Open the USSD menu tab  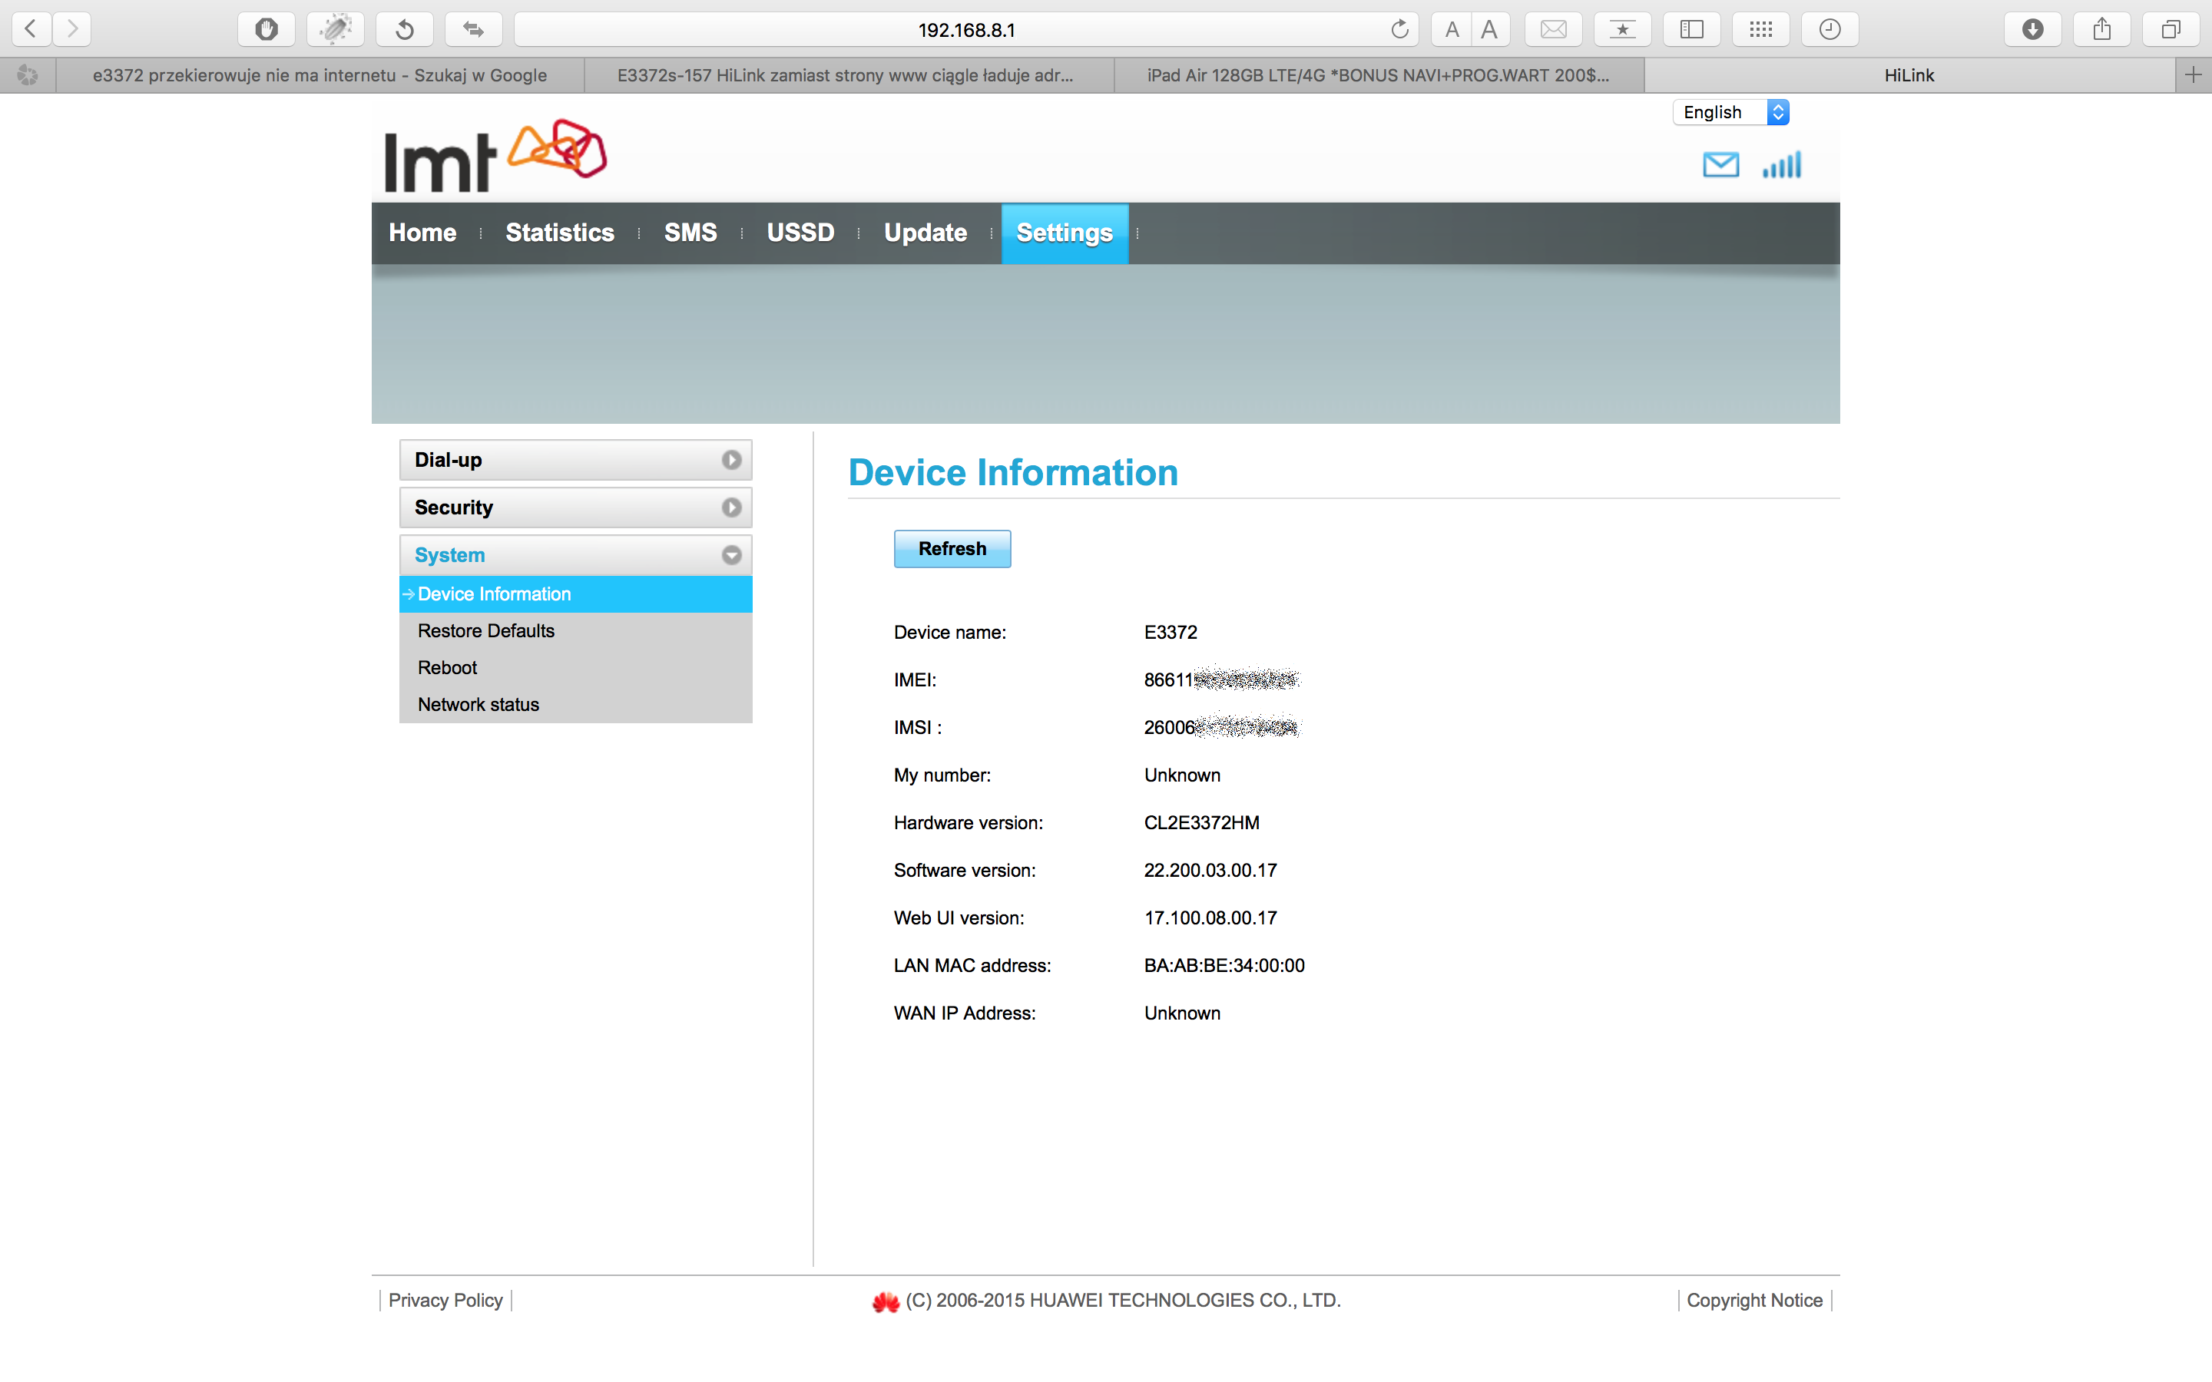click(x=800, y=233)
